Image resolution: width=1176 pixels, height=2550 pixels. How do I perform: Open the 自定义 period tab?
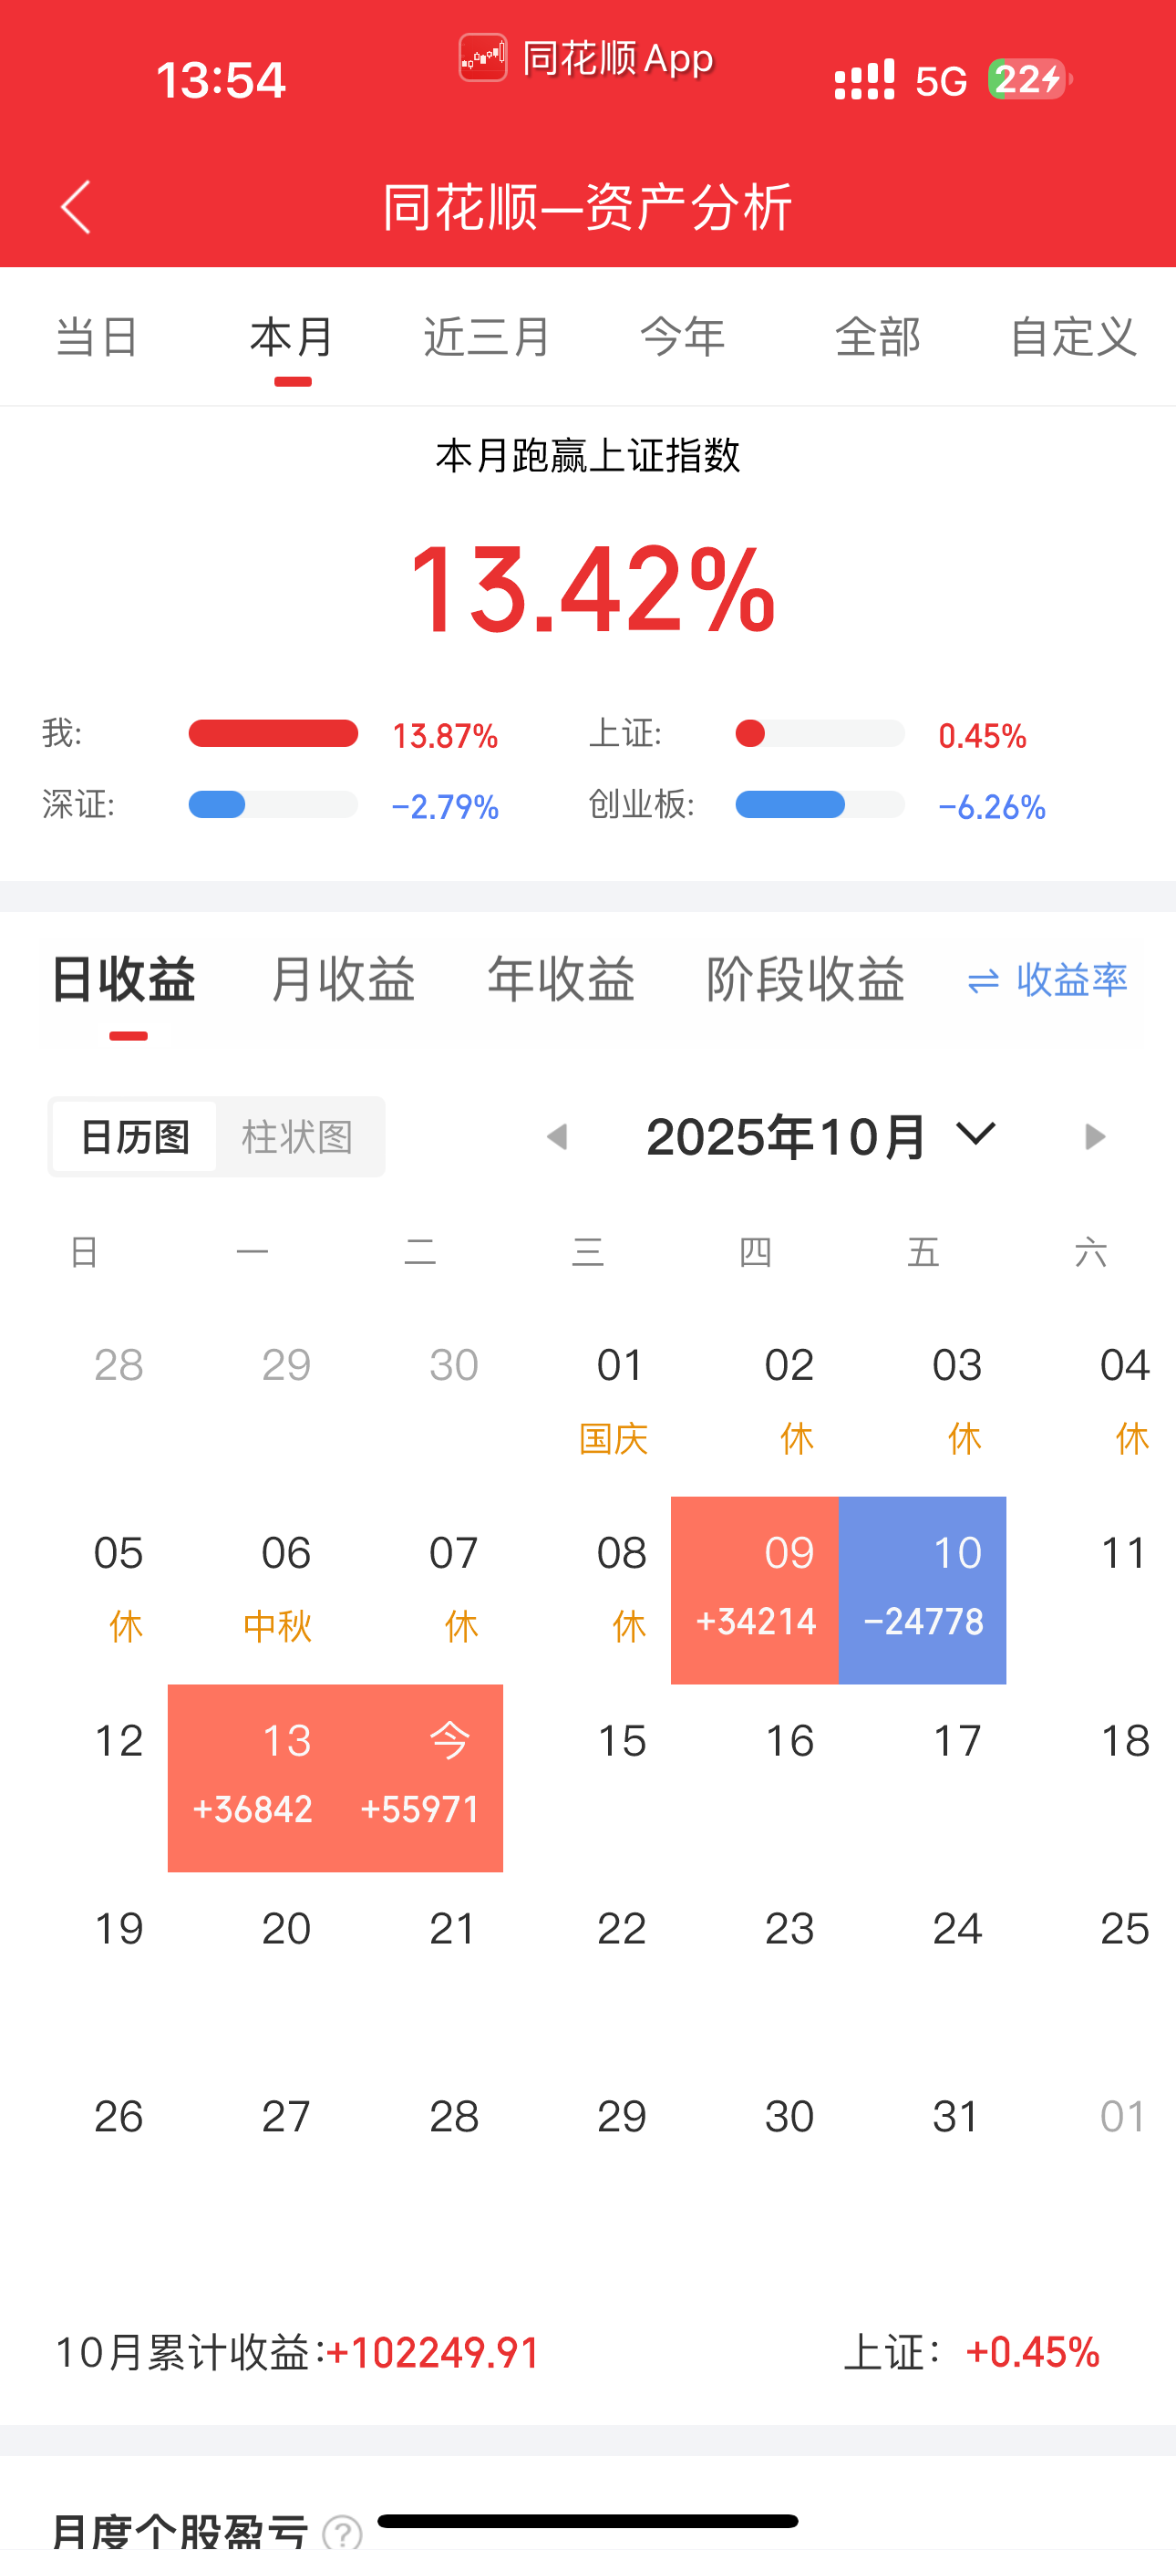coord(1073,337)
